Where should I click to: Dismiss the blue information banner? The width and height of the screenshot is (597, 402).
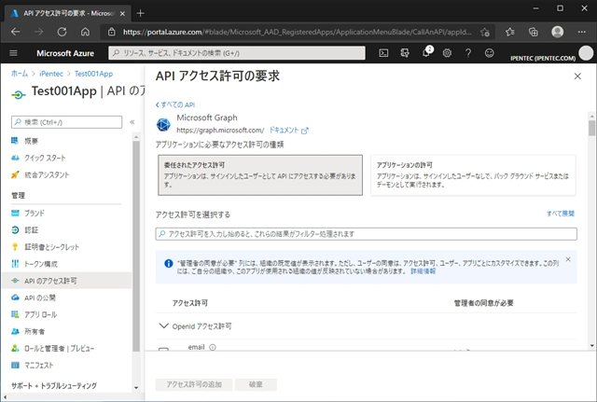pyautogui.click(x=568, y=259)
